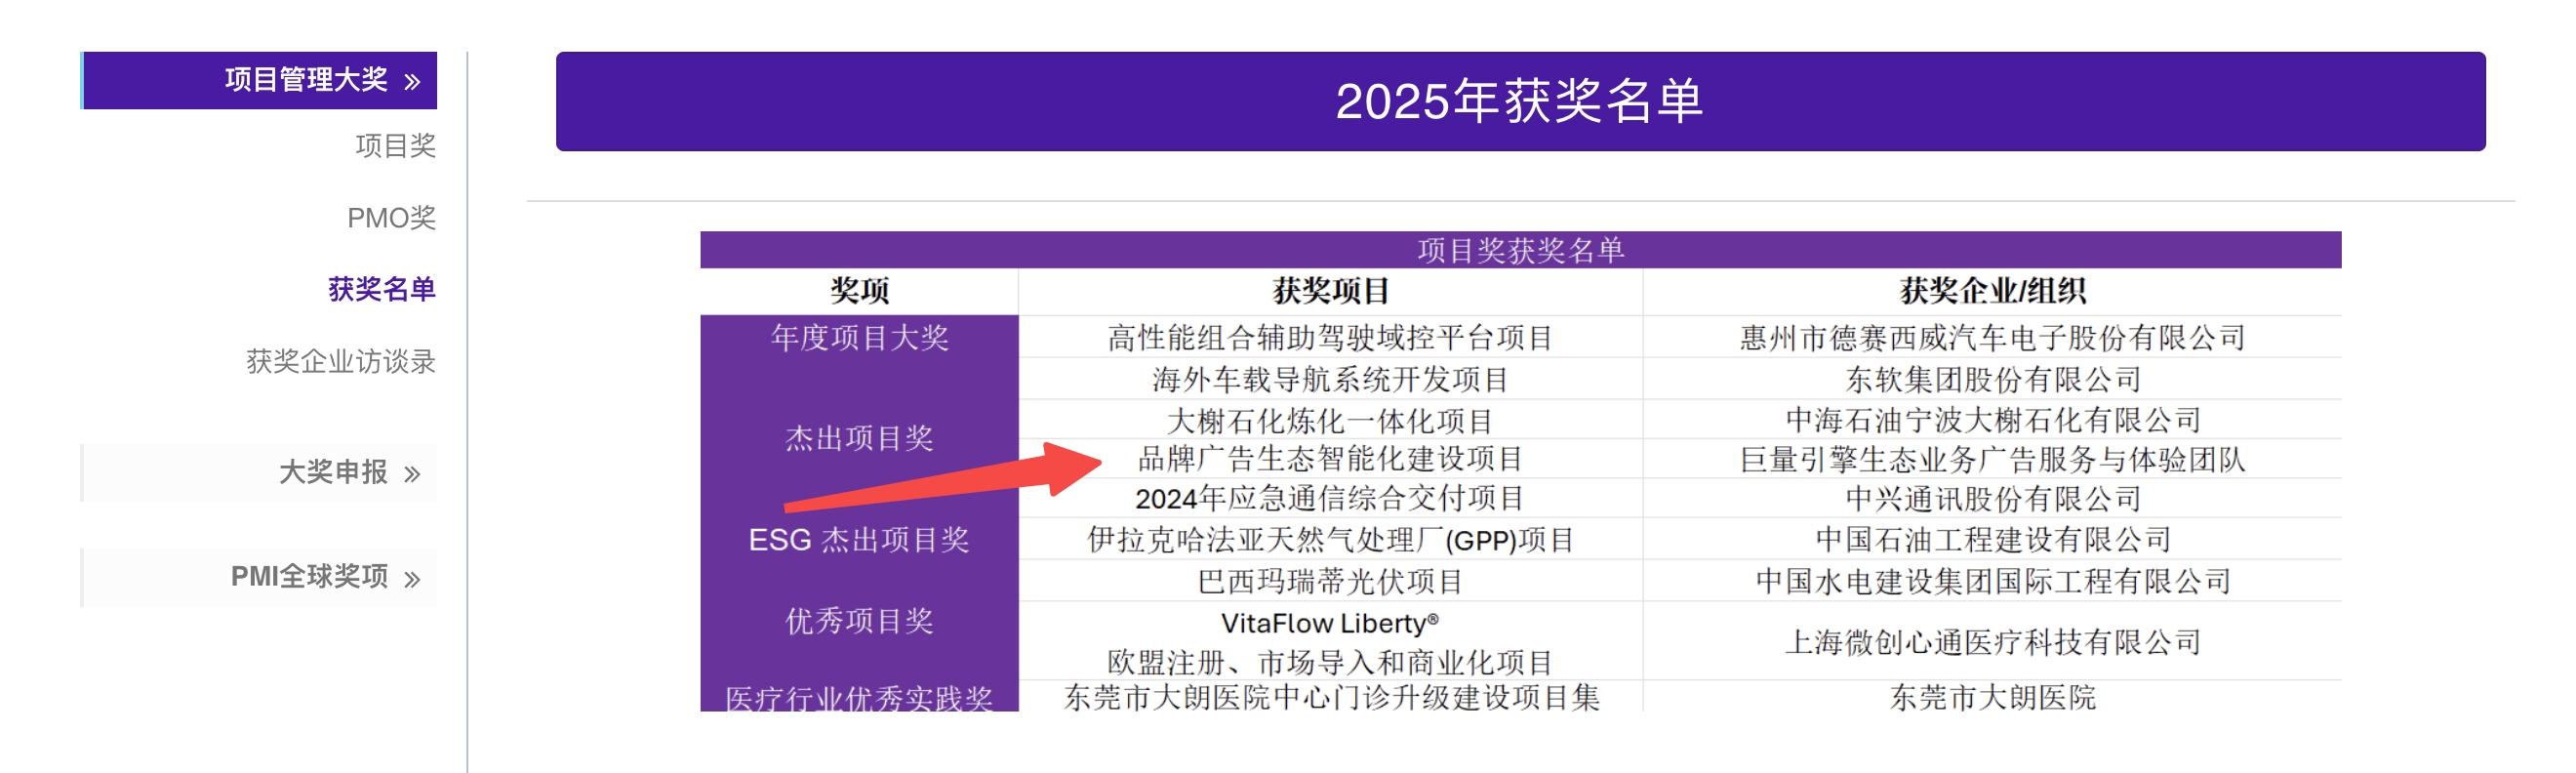Go to 获奖企业访谈录 page
2576x773 pixels.
(340, 361)
